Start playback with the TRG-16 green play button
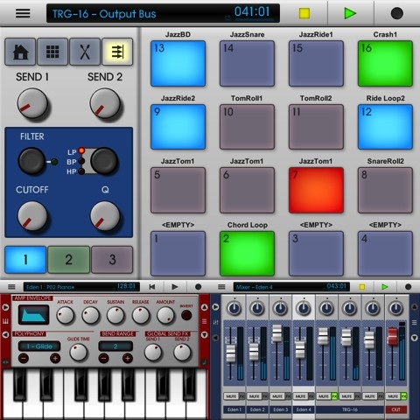The height and width of the screenshot is (420, 420). pyautogui.click(x=350, y=13)
